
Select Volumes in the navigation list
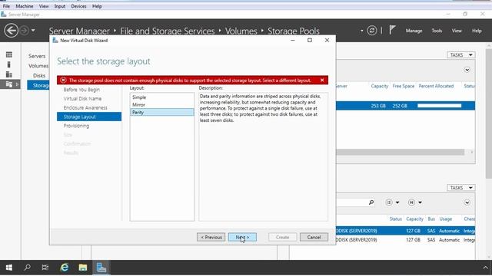(x=38, y=66)
